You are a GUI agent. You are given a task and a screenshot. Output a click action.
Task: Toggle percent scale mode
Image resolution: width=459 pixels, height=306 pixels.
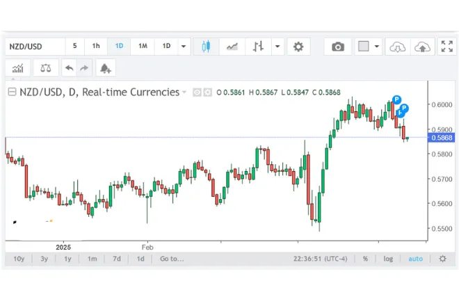(x=365, y=259)
